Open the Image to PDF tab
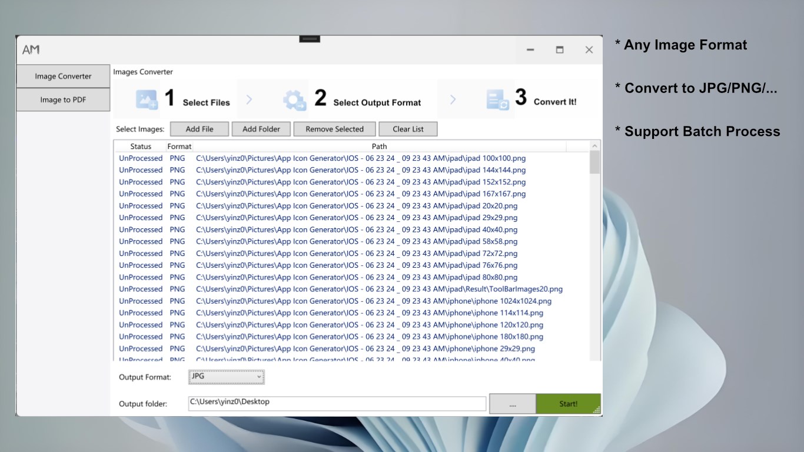Viewport: 804px width, 452px height. click(63, 99)
